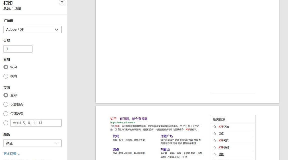288x160 pixels.
Task: Select related search 知乎 热榜
Action: (x=224, y=147)
